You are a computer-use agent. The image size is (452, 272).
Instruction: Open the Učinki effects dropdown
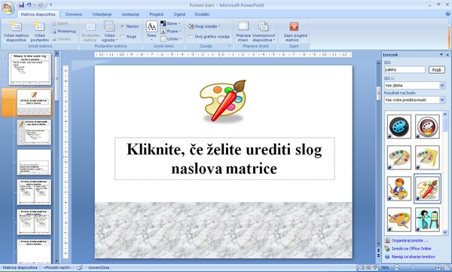pos(171,38)
